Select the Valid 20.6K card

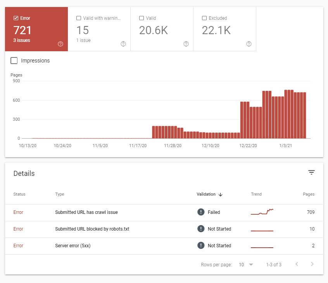162,29
